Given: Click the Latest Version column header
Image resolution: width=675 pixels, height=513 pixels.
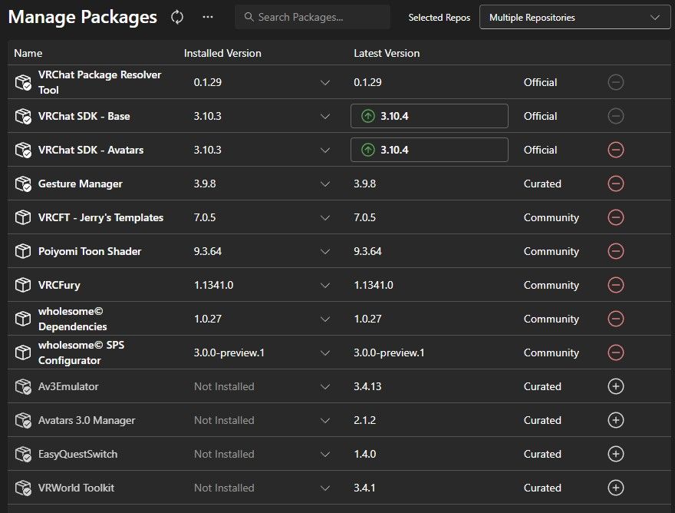Looking at the screenshot, I should pos(387,53).
